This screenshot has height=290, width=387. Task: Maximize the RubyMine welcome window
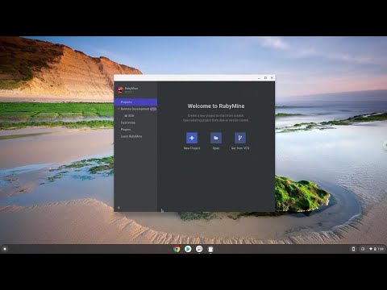pos(265,78)
